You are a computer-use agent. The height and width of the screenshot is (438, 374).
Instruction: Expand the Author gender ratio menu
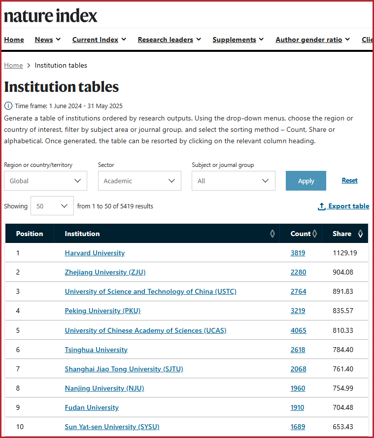(313, 40)
